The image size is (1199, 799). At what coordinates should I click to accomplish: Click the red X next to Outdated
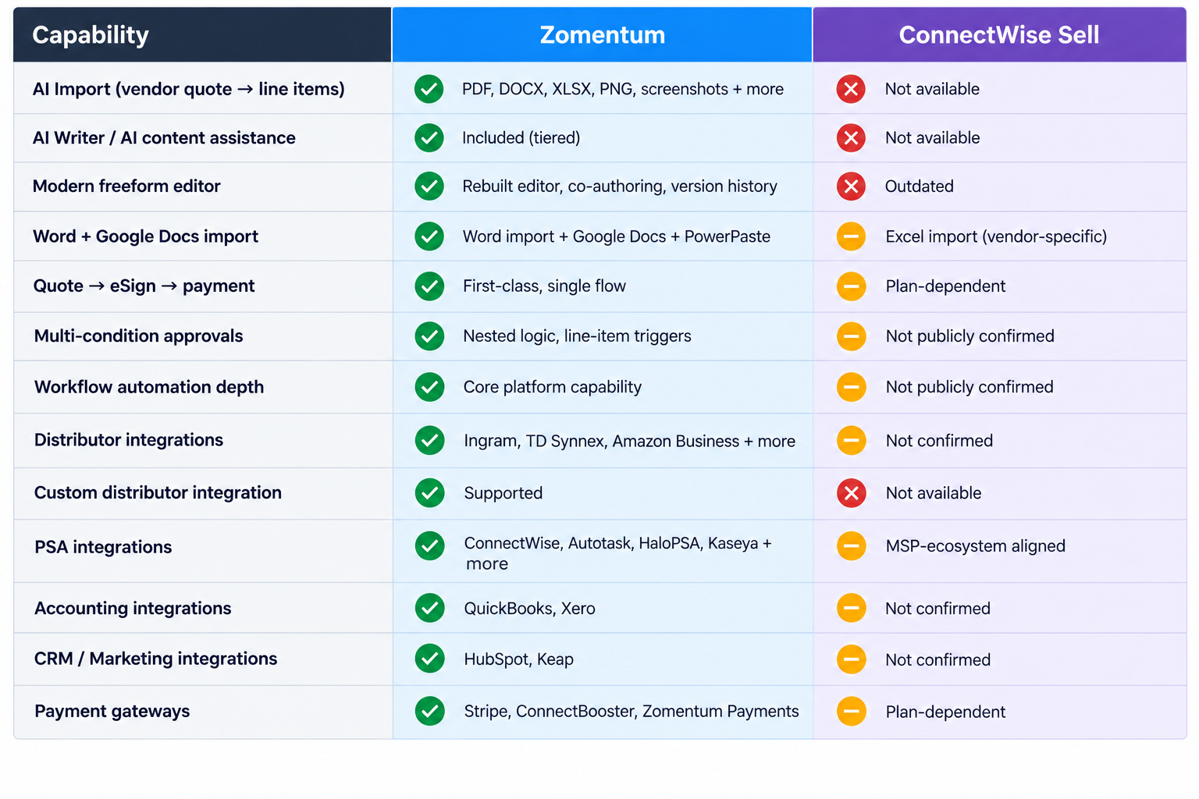point(851,186)
